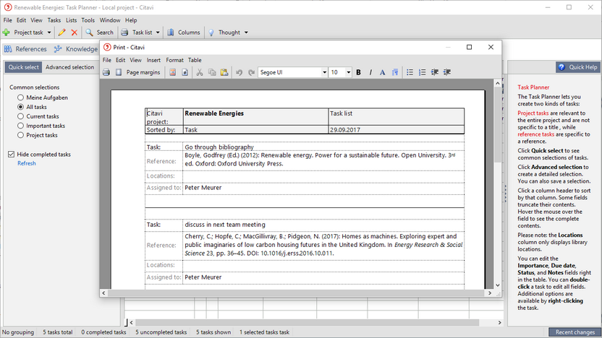
Task: Click the Undo arrow icon
Action: coord(239,72)
